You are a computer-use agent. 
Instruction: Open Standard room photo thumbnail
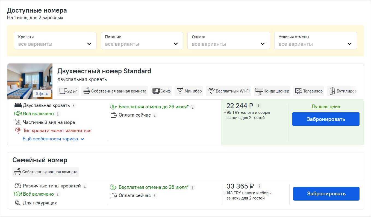(x=30, y=81)
